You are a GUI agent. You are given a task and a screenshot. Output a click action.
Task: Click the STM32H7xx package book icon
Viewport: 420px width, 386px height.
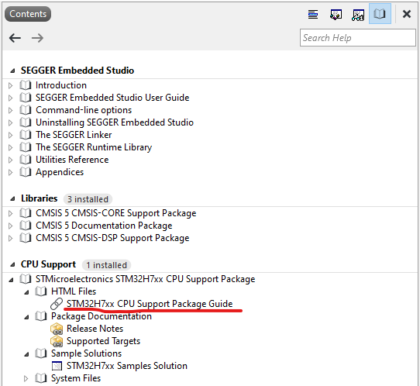click(26, 279)
